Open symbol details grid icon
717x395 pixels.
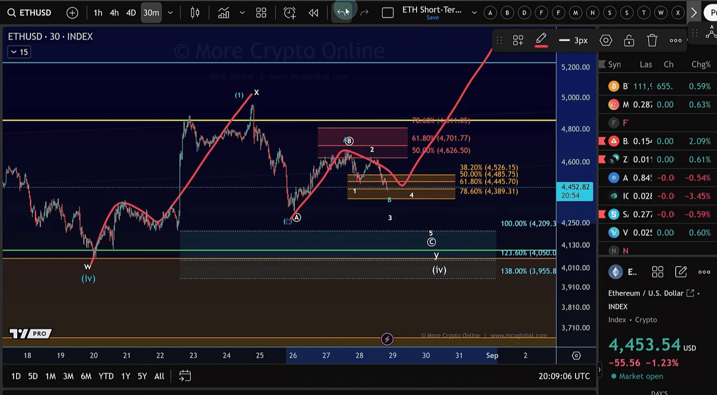(x=657, y=272)
